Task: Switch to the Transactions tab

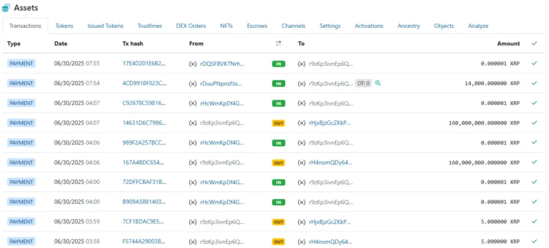Action: pos(25,26)
